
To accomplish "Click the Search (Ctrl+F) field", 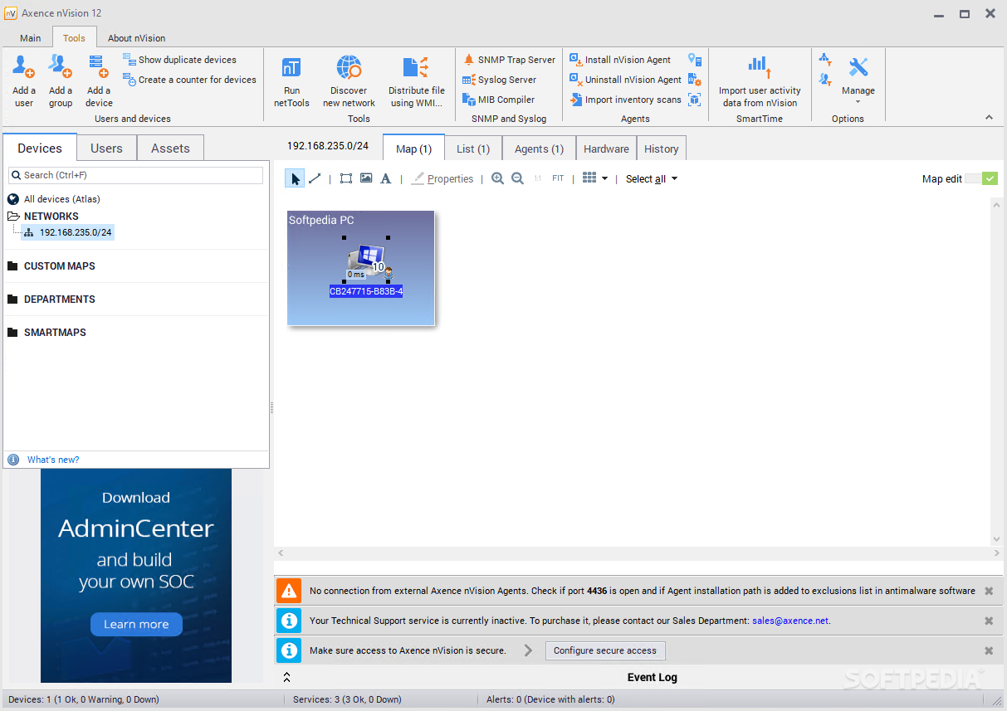I will pos(136,175).
